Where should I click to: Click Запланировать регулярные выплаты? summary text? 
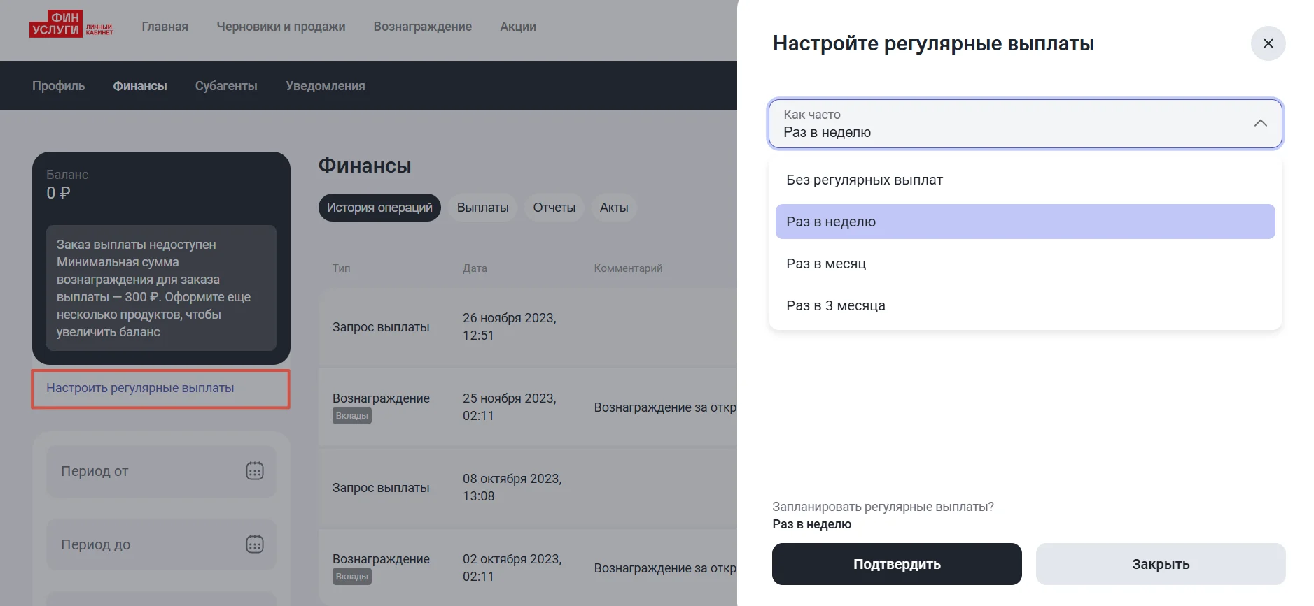click(x=883, y=507)
